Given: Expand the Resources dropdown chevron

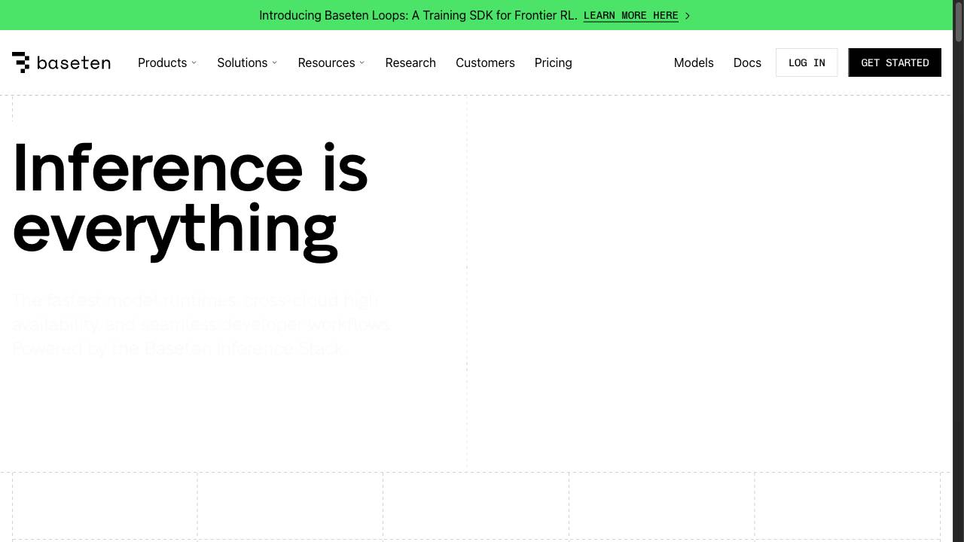Looking at the screenshot, I should pyautogui.click(x=361, y=62).
